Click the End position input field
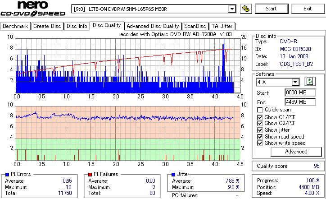 (x=300, y=102)
